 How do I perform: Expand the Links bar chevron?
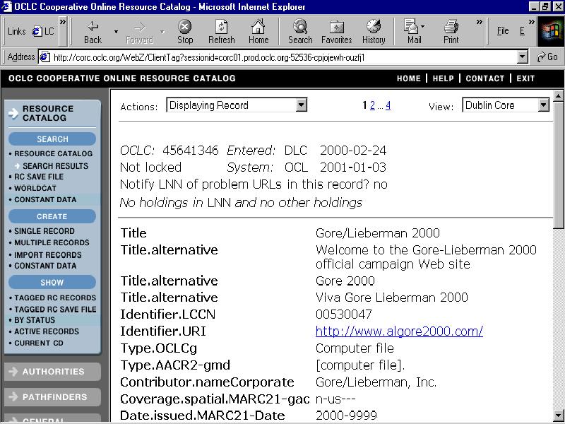point(63,23)
